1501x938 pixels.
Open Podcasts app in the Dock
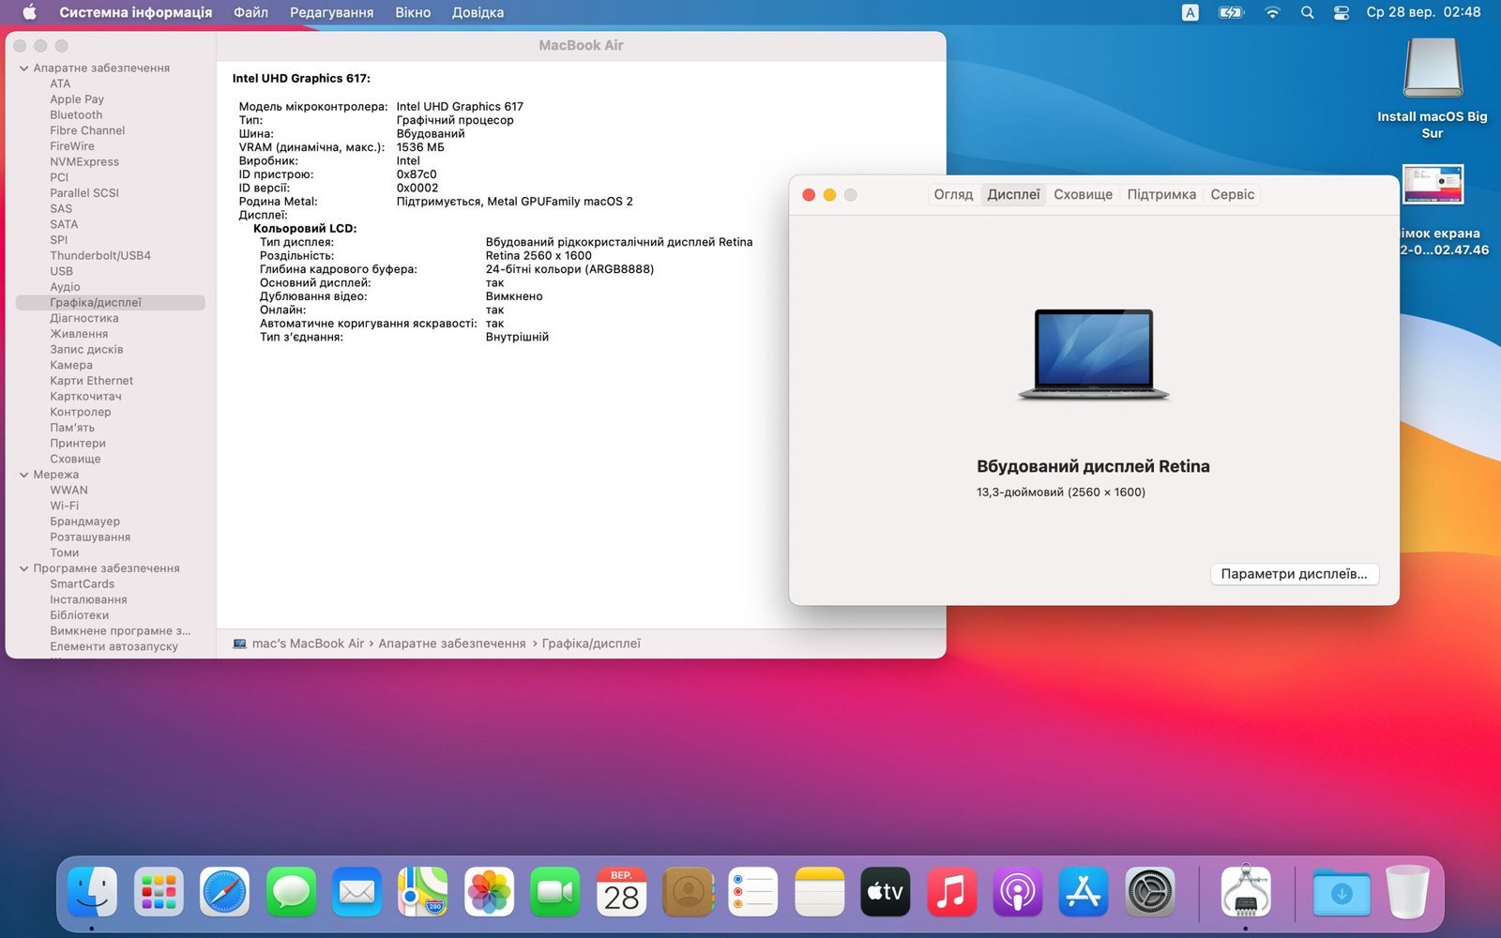tap(1018, 891)
